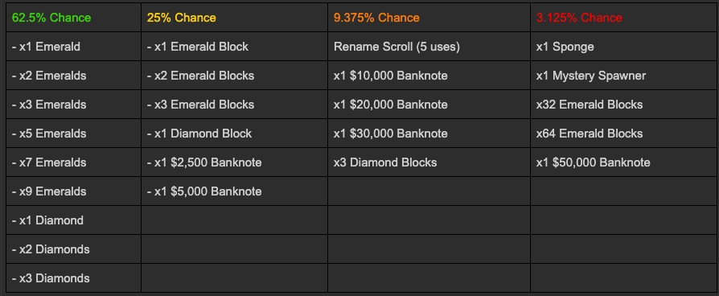The width and height of the screenshot is (719, 296).
Task: Click the 9.375% Chance header
Action: point(429,18)
